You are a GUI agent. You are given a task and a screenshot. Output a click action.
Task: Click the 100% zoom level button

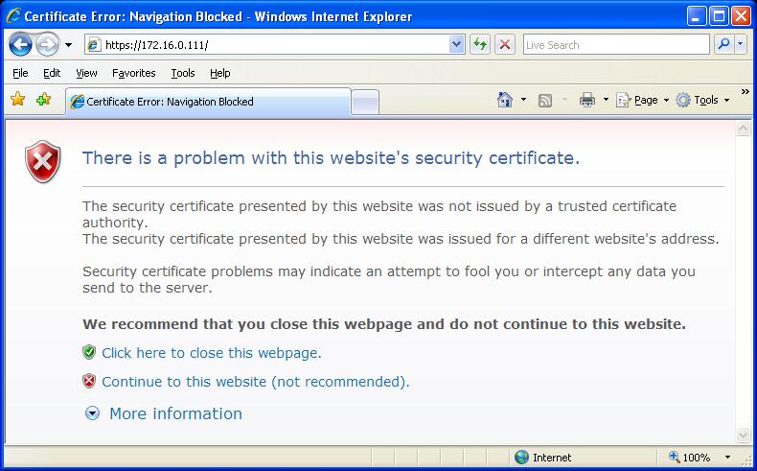(689, 457)
